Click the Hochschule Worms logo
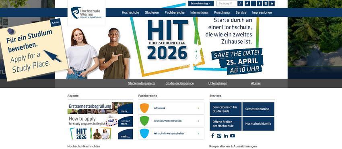Image resolution: width=342 pixels, height=149 pixels. [x=87, y=12]
